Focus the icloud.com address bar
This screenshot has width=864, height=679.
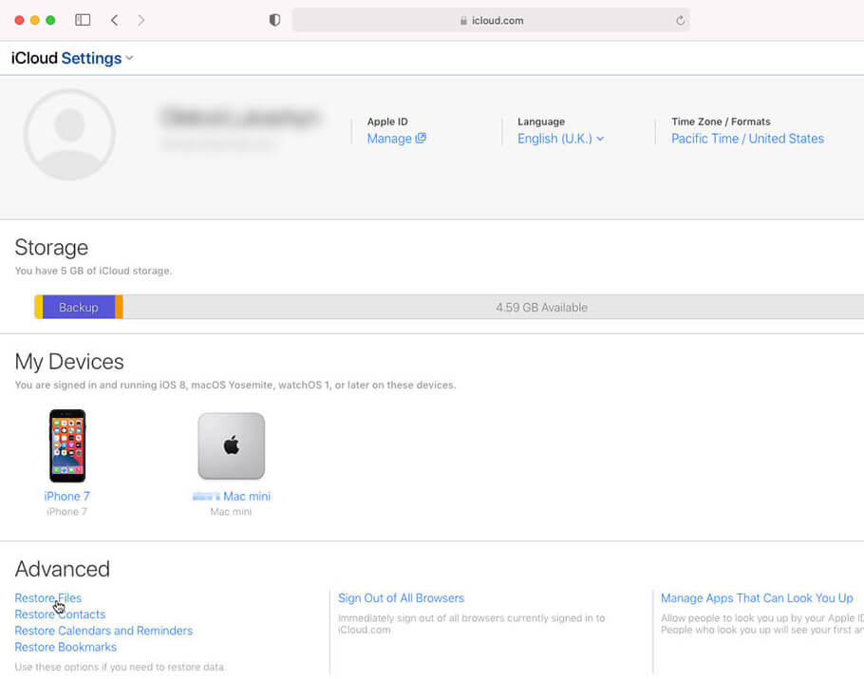[491, 20]
